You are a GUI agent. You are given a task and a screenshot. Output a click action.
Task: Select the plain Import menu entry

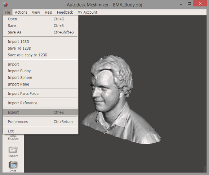point(40,64)
